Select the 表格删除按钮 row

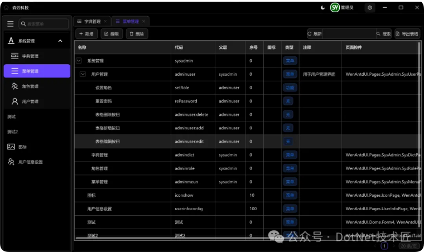click(x=247, y=114)
